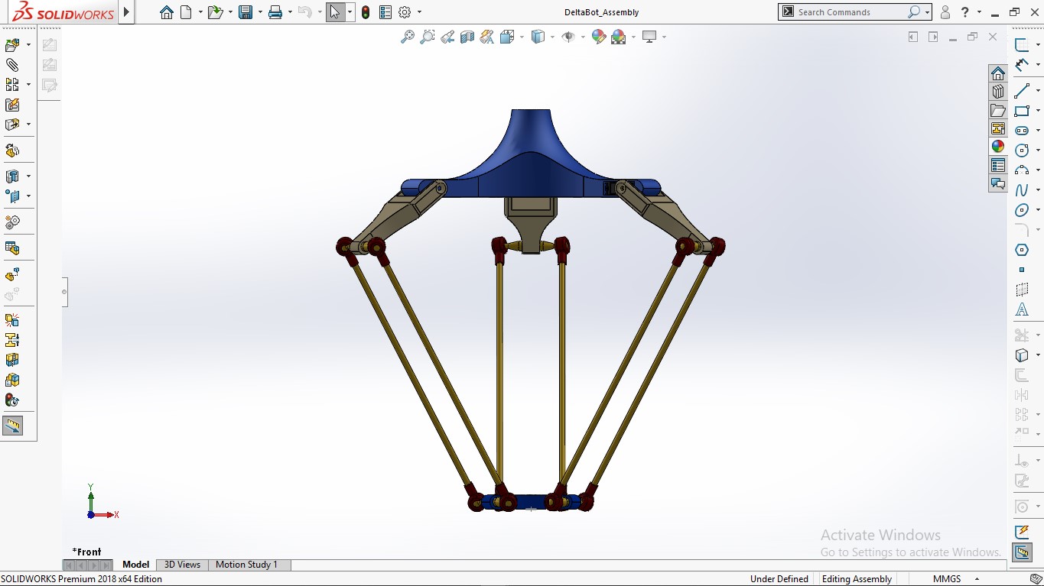
Task: Select the Line sketch tool
Action: click(x=1022, y=92)
